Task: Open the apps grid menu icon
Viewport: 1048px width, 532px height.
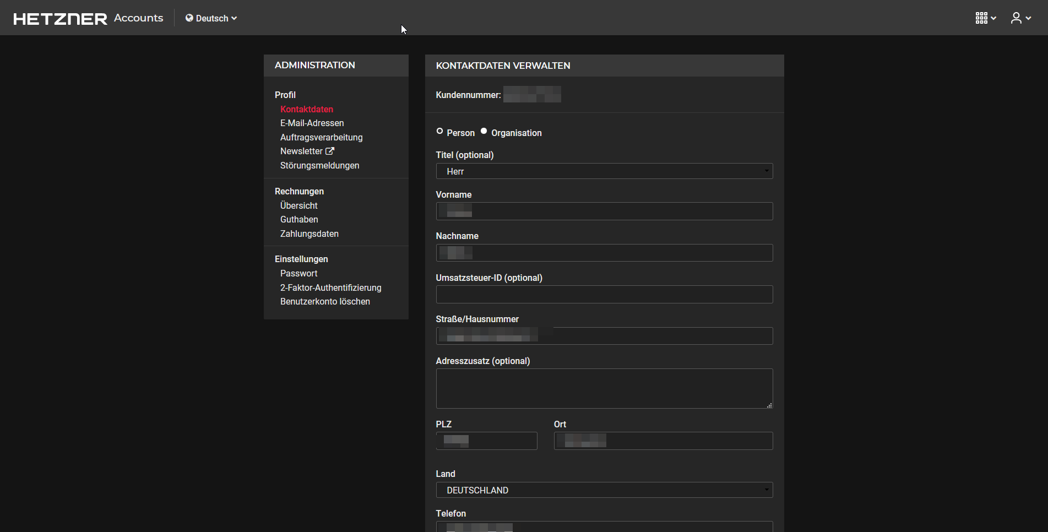Action: 985,18
